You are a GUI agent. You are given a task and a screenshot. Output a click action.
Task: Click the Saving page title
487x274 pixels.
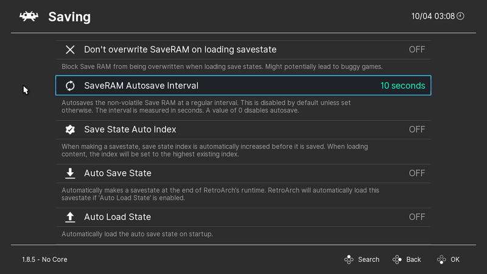pyautogui.click(x=69, y=17)
